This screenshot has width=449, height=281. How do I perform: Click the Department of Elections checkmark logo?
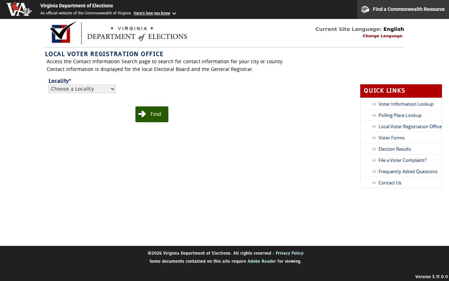[x=63, y=33]
